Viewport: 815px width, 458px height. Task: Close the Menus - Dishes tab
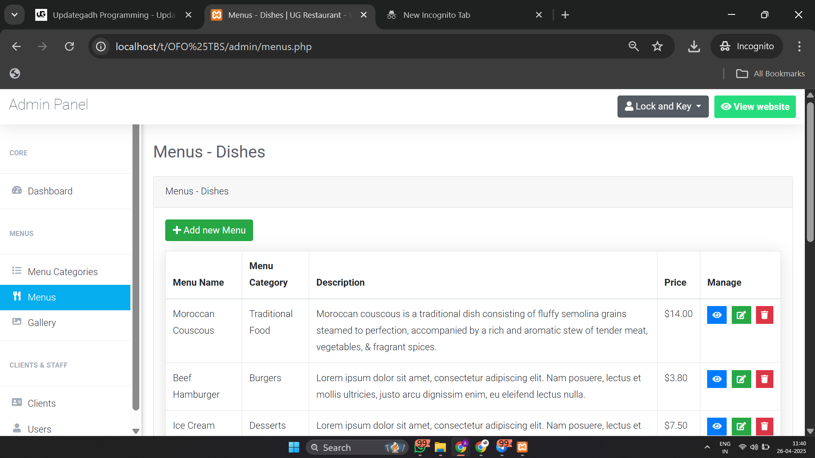[364, 15]
